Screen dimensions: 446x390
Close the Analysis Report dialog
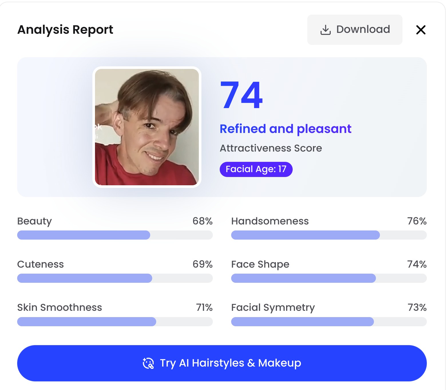(421, 30)
